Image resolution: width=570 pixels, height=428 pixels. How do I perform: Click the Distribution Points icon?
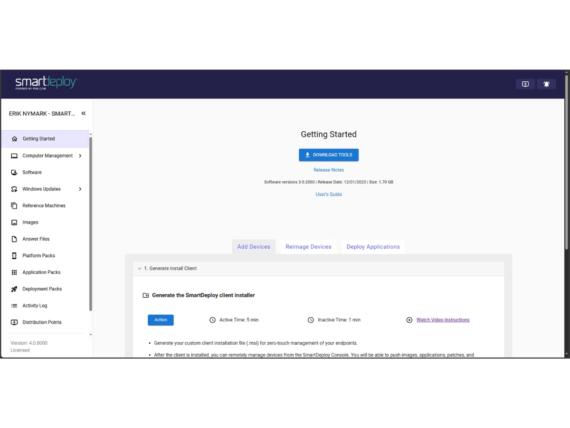click(x=14, y=322)
